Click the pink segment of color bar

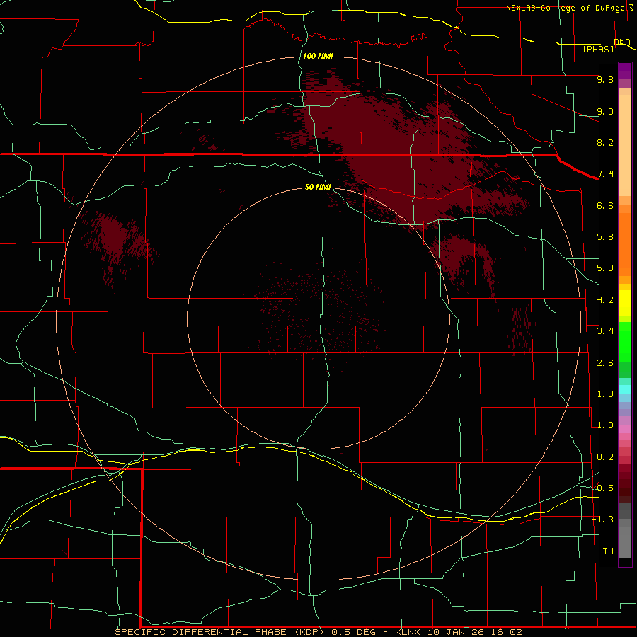click(625, 429)
